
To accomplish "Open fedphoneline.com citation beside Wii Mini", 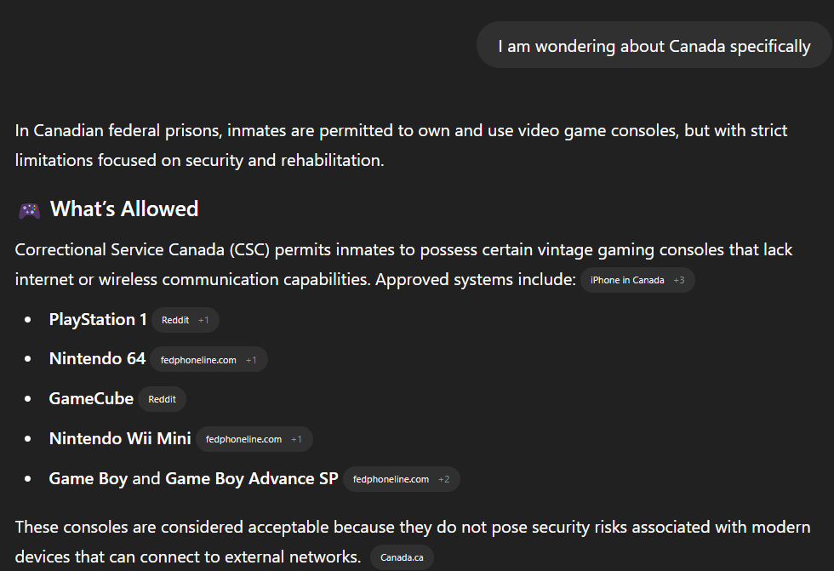I will tap(243, 439).
